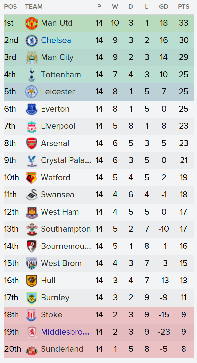Sort table by PTS column header

tap(183, 7)
